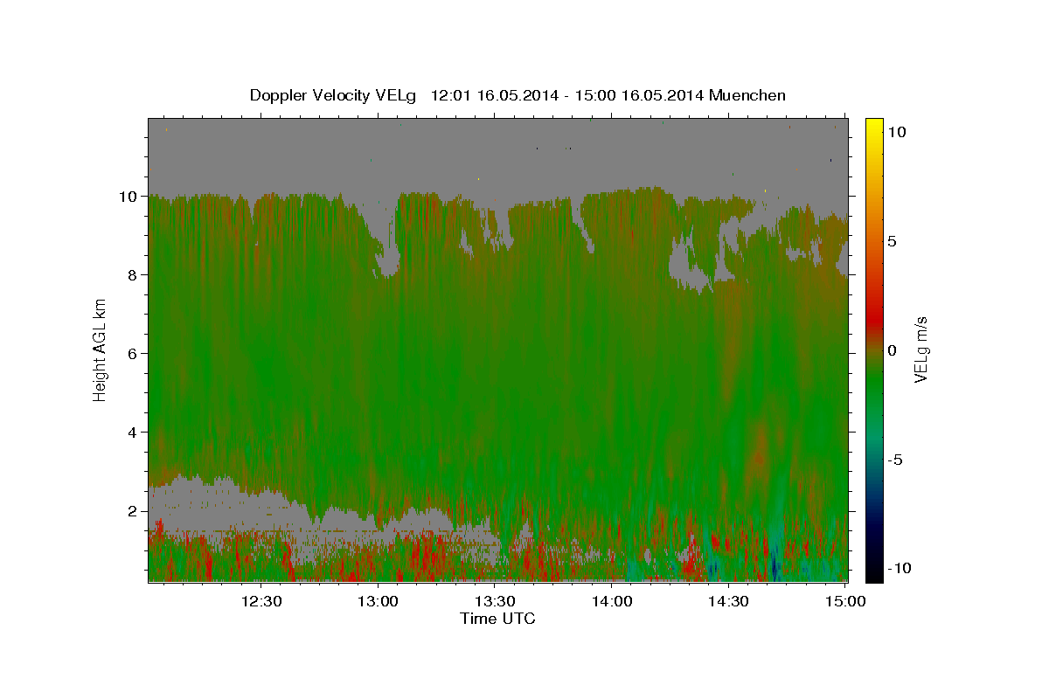Click the 14:30 time tick label
The image size is (1049, 699).
pyautogui.click(x=728, y=601)
